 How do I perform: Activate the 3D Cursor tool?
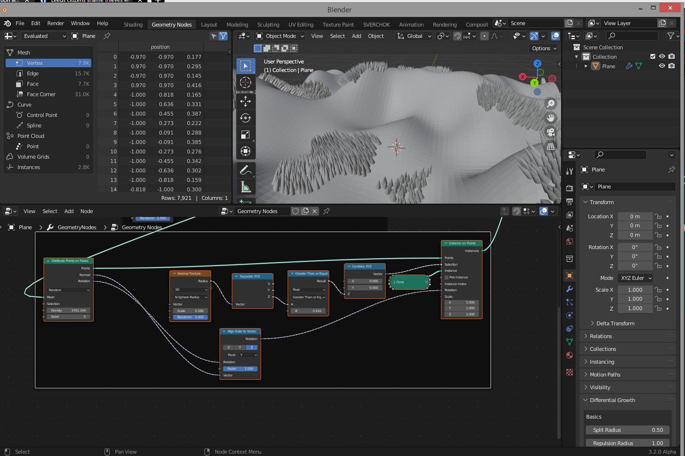pyautogui.click(x=246, y=82)
